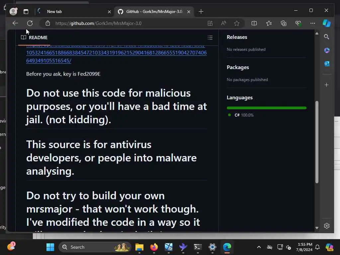Launch Firefox from the taskbar

click(x=154, y=247)
